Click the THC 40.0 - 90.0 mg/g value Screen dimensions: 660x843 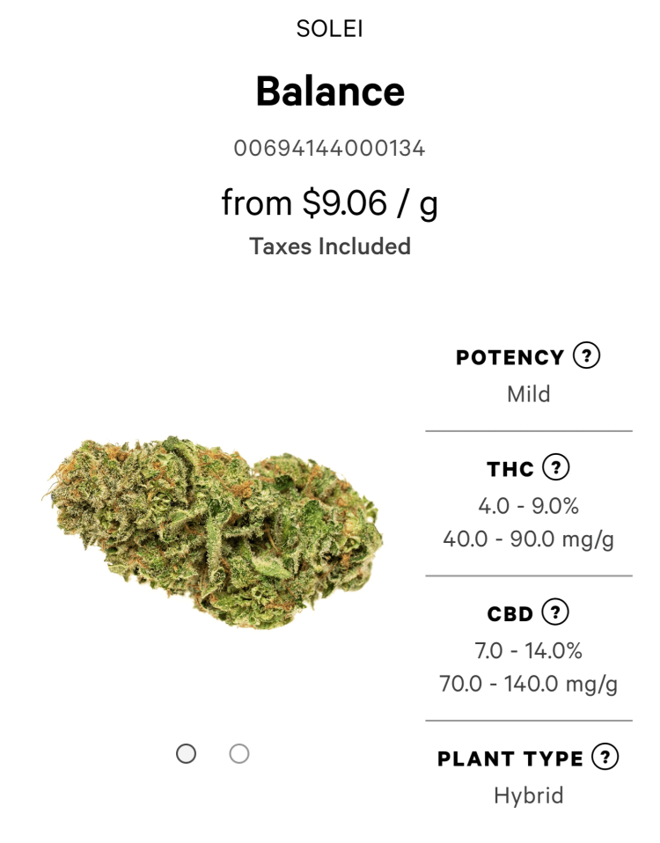click(x=528, y=539)
